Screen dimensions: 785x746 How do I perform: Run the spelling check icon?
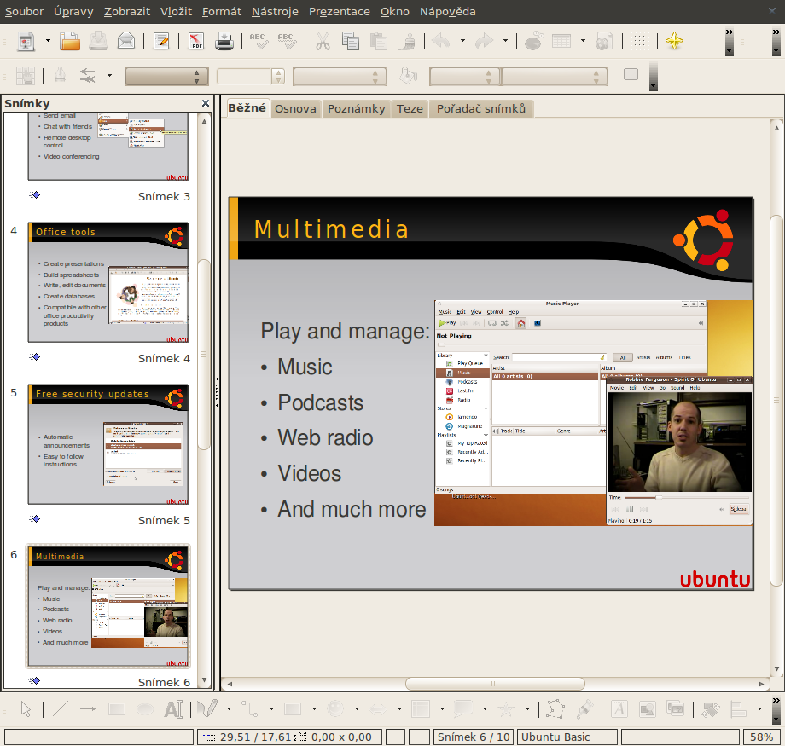click(259, 41)
